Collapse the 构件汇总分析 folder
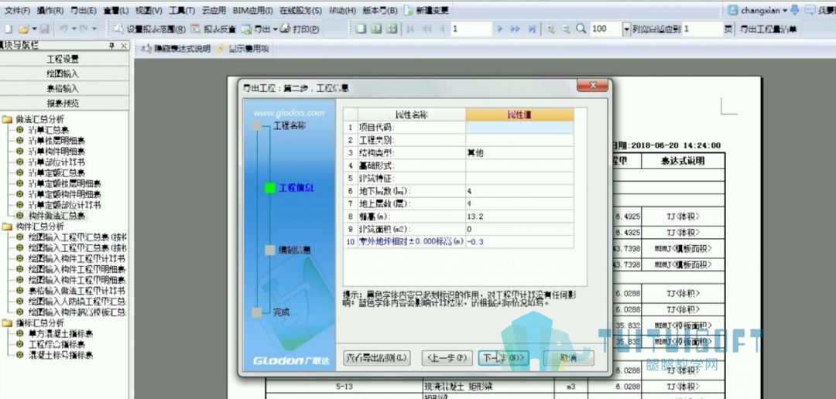Viewport: 836px width, 399px height. click(7, 227)
